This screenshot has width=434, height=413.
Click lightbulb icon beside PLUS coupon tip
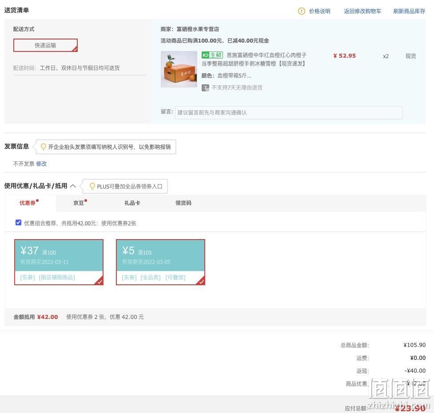(x=92, y=186)
